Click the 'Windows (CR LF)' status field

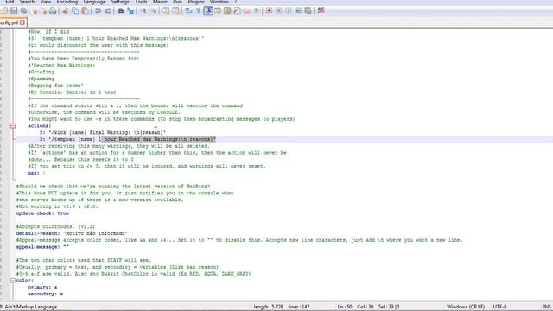pyautogui.click(x=466, y=307)
